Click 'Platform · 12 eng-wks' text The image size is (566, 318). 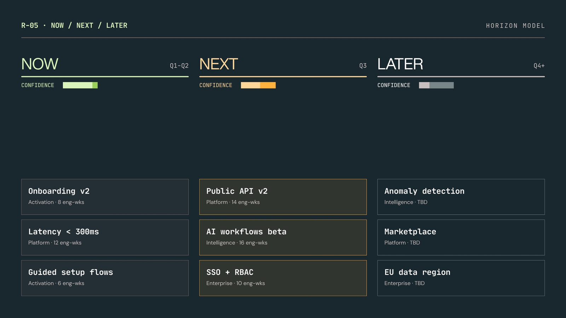point(55,243)
